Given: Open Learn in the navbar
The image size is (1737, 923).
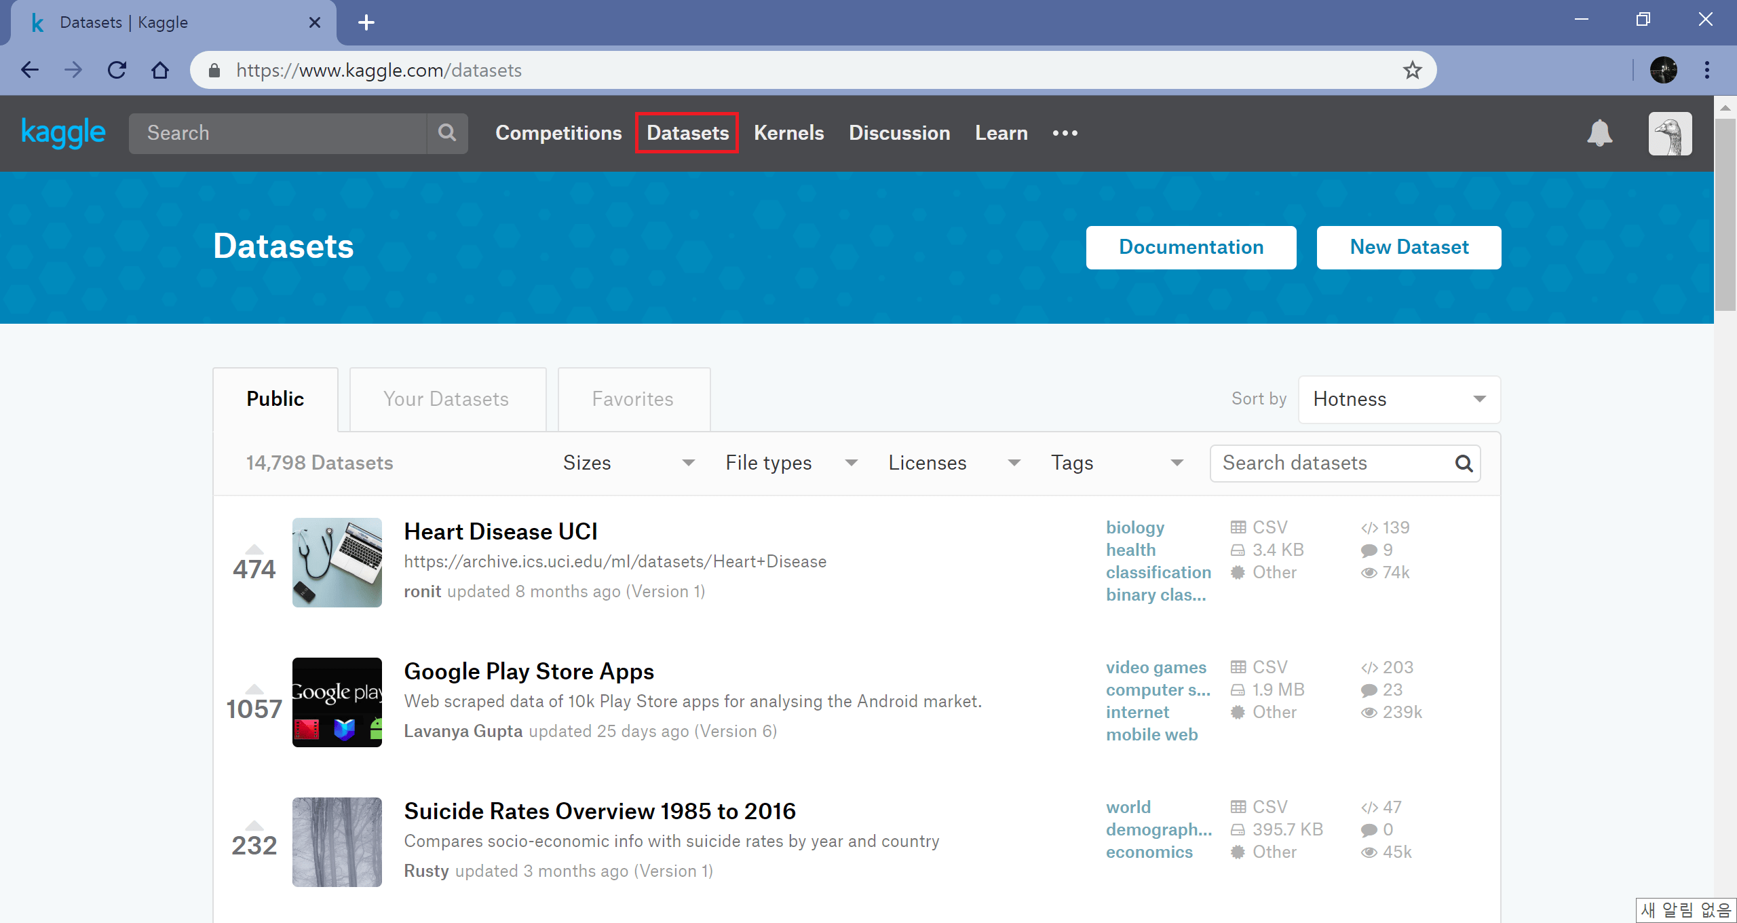Looking at the screenshot, I should 1001,133.
